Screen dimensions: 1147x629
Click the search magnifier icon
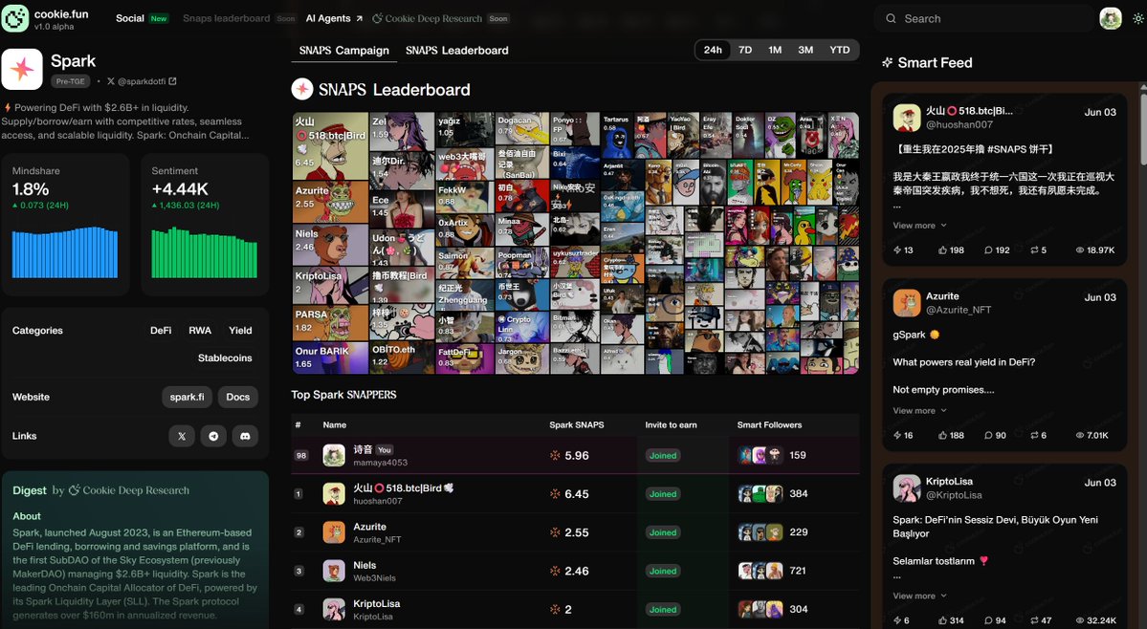click(x=891, y=19)
